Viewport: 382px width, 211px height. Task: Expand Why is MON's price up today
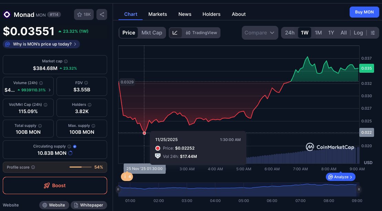click(x=41, y=44)
